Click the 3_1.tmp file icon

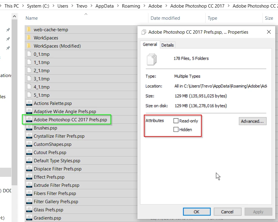[29, 78]
